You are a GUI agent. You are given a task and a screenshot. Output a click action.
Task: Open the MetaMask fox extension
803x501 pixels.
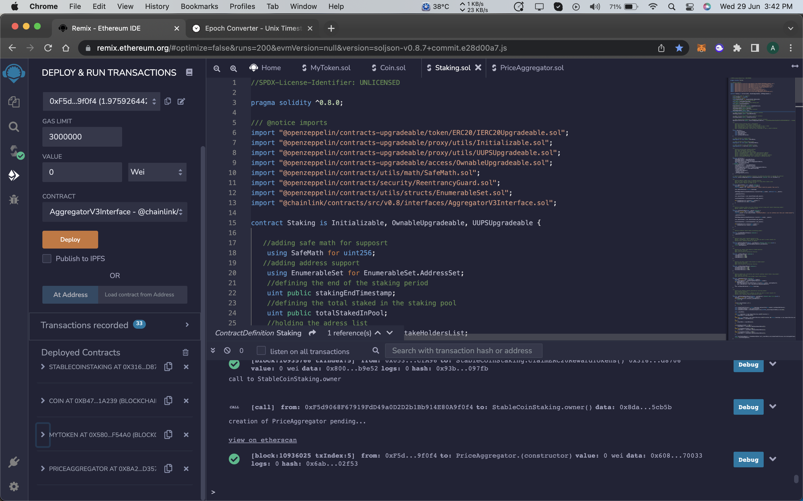pyautogui.click(x=701, y=48)
